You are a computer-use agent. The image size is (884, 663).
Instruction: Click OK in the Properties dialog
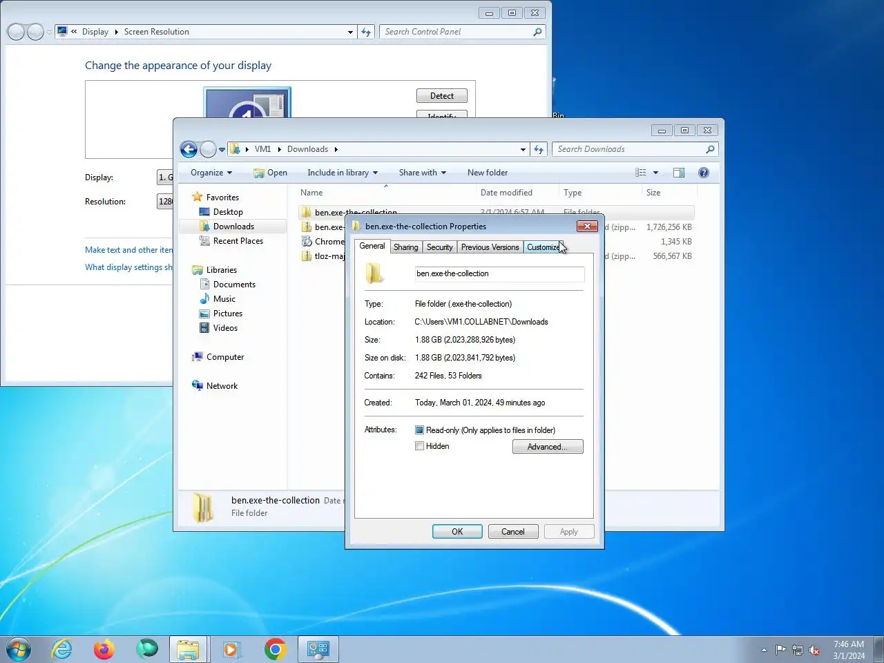457,532
